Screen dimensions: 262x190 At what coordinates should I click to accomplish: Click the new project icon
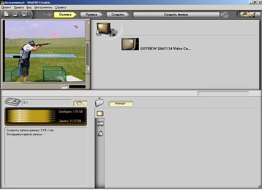[x=7, y=14]
